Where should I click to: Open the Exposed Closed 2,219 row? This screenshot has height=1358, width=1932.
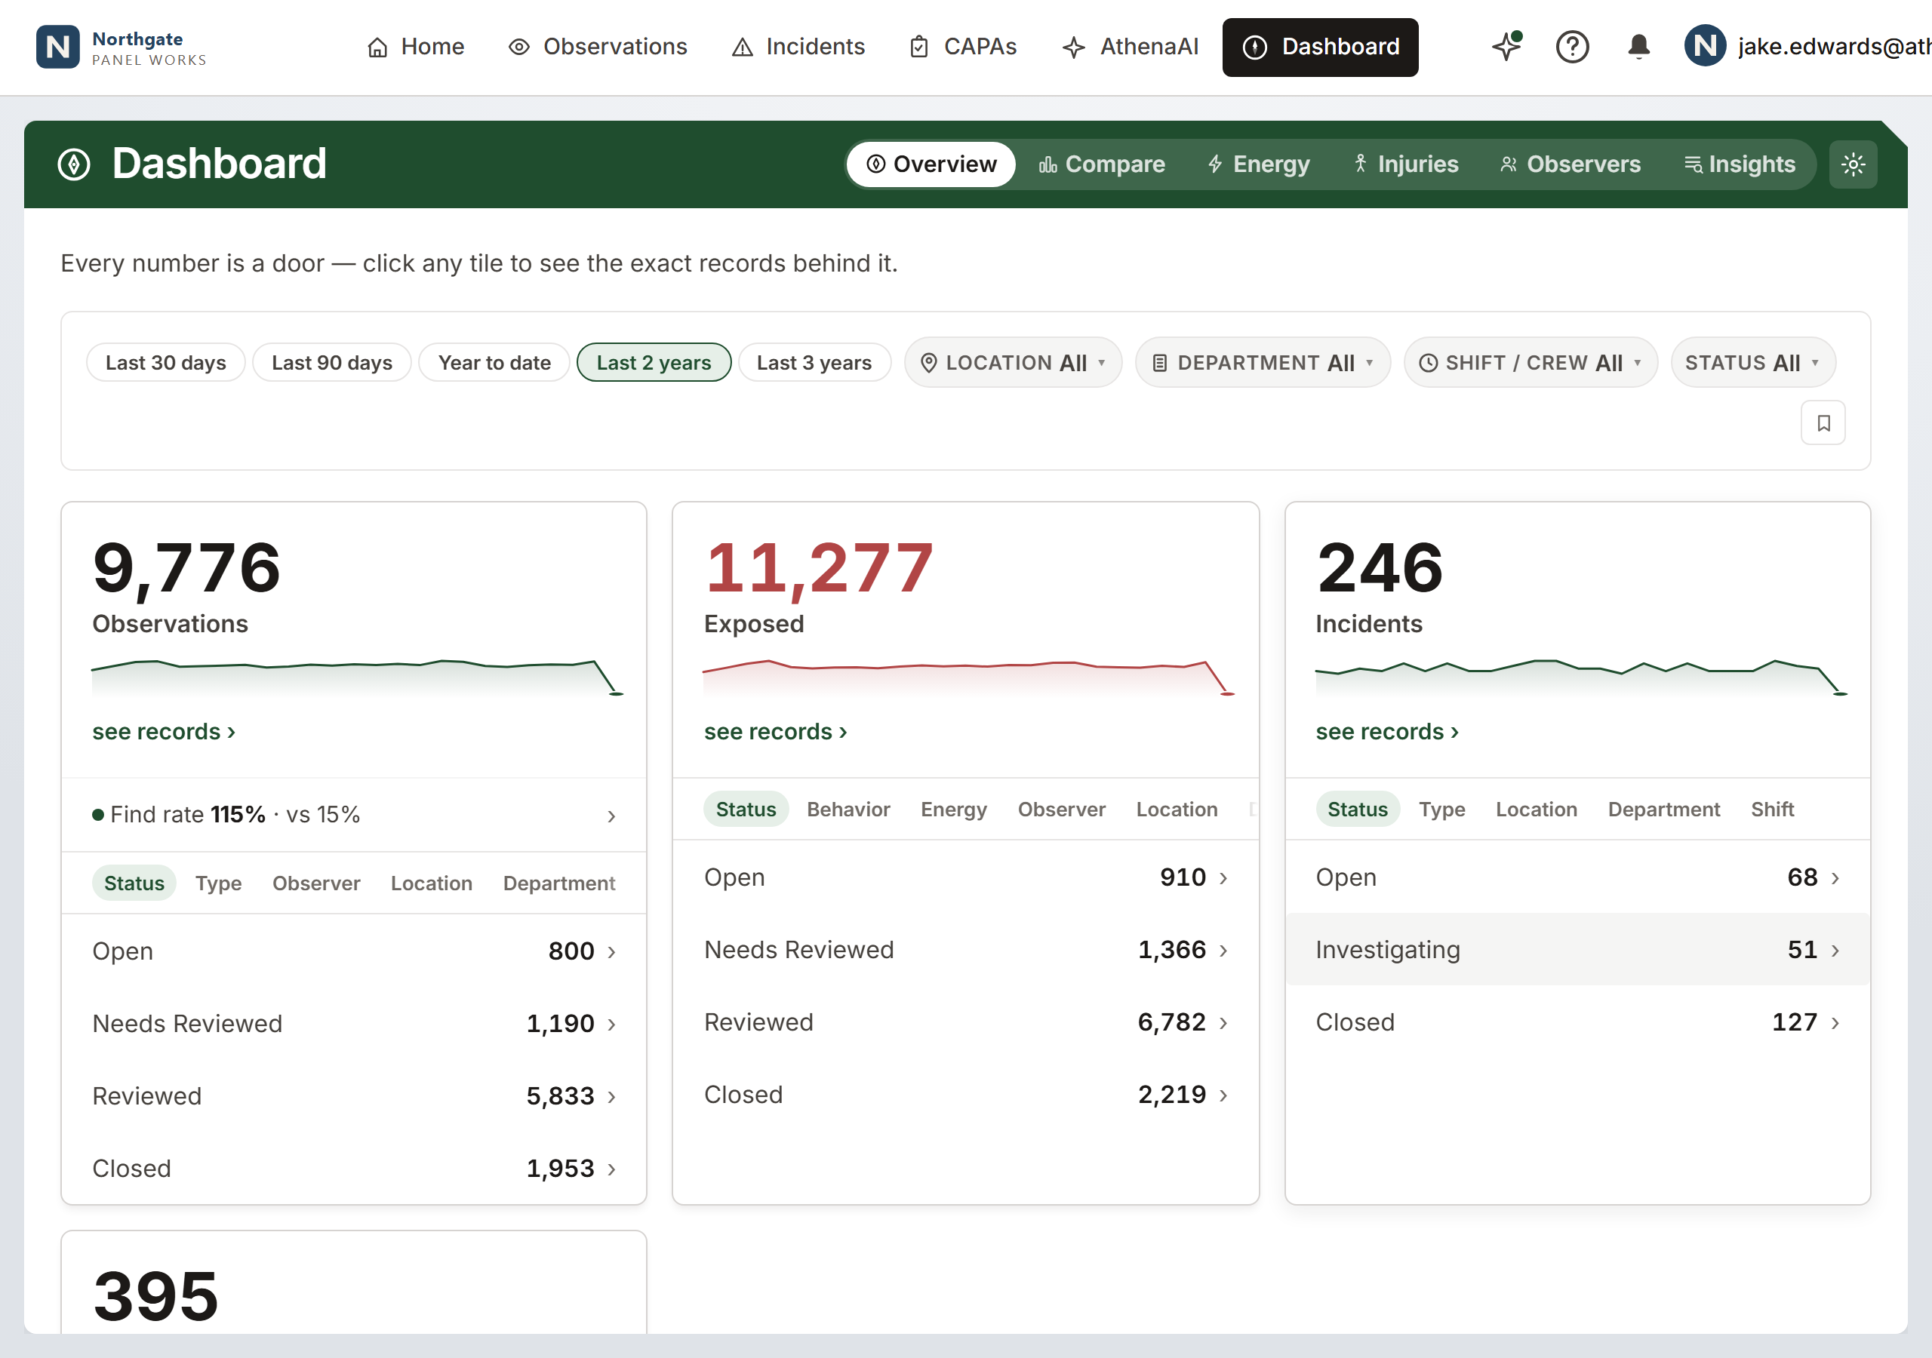(x=965, y=1095)
